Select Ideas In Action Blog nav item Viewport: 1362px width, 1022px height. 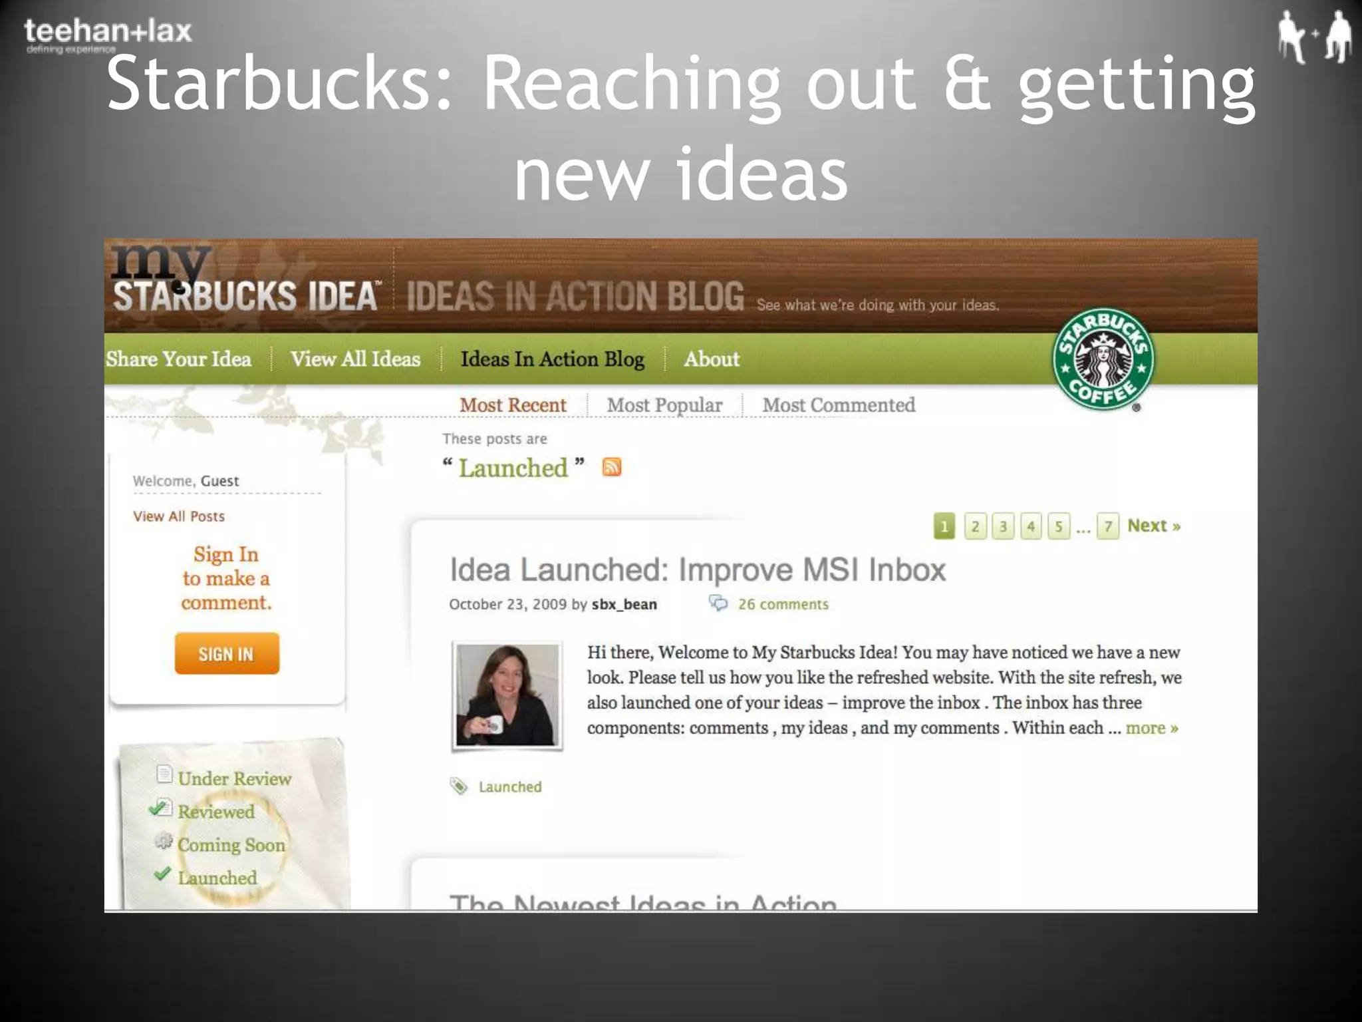[552, 359]
